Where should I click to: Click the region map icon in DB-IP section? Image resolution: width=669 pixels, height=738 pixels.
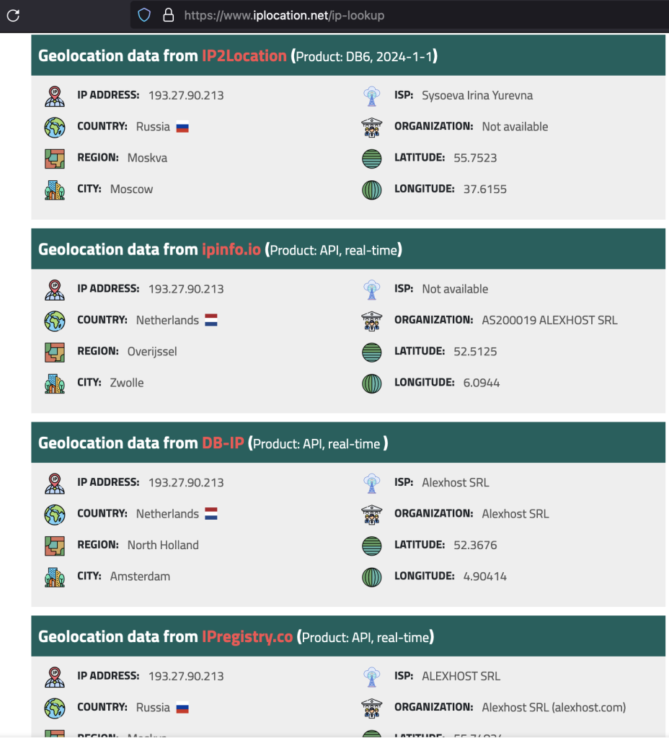click(55, 546)
